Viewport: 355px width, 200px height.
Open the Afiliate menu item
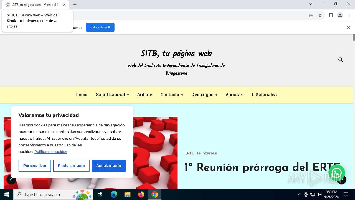[145, 95]
